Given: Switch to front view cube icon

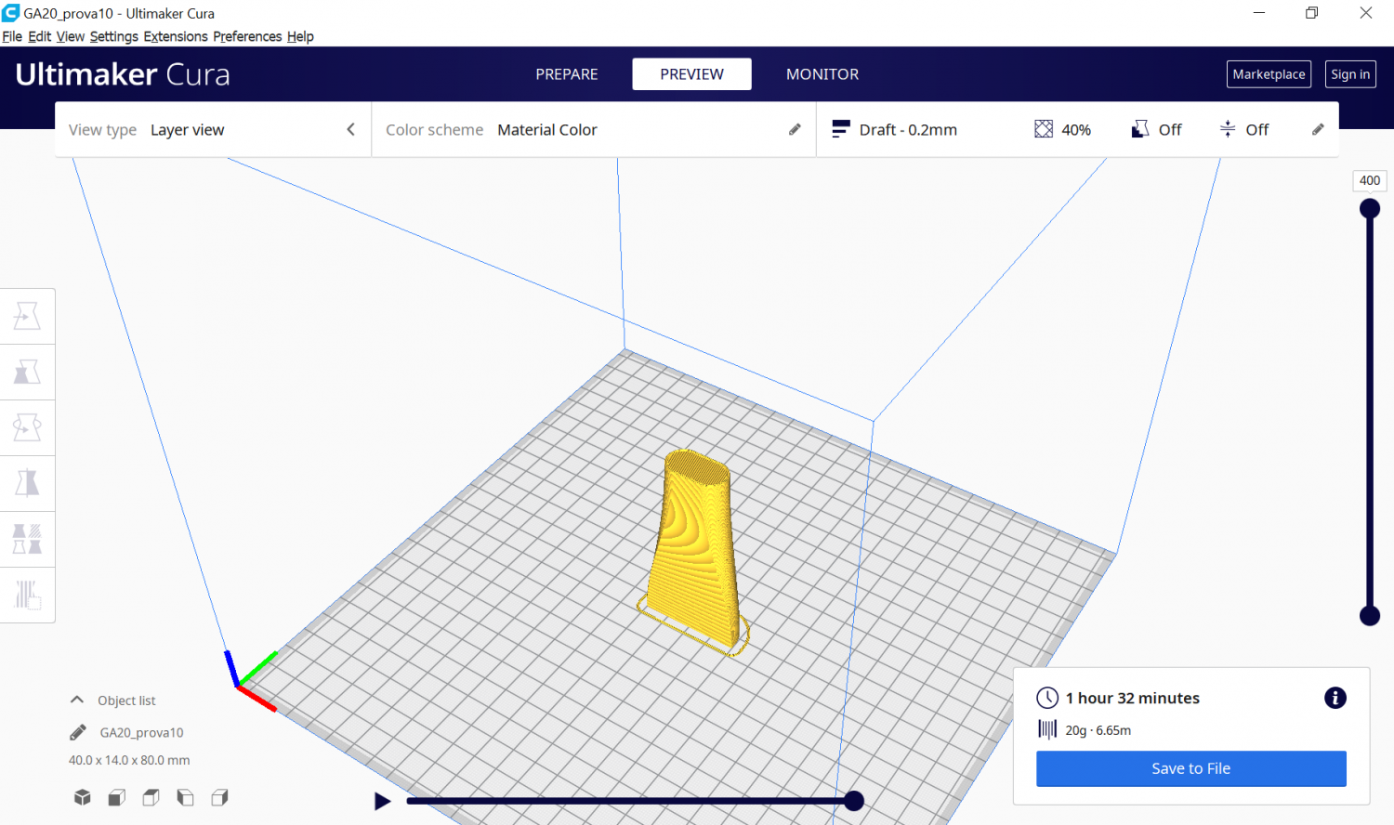Looking at the screenshot, I should [117, 797].
